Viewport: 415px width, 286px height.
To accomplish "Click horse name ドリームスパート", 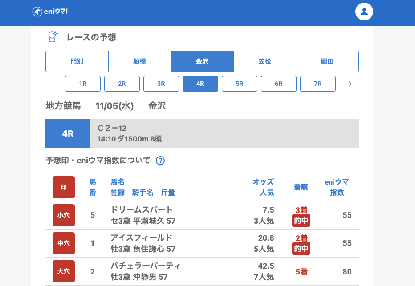I will [142, 210].
